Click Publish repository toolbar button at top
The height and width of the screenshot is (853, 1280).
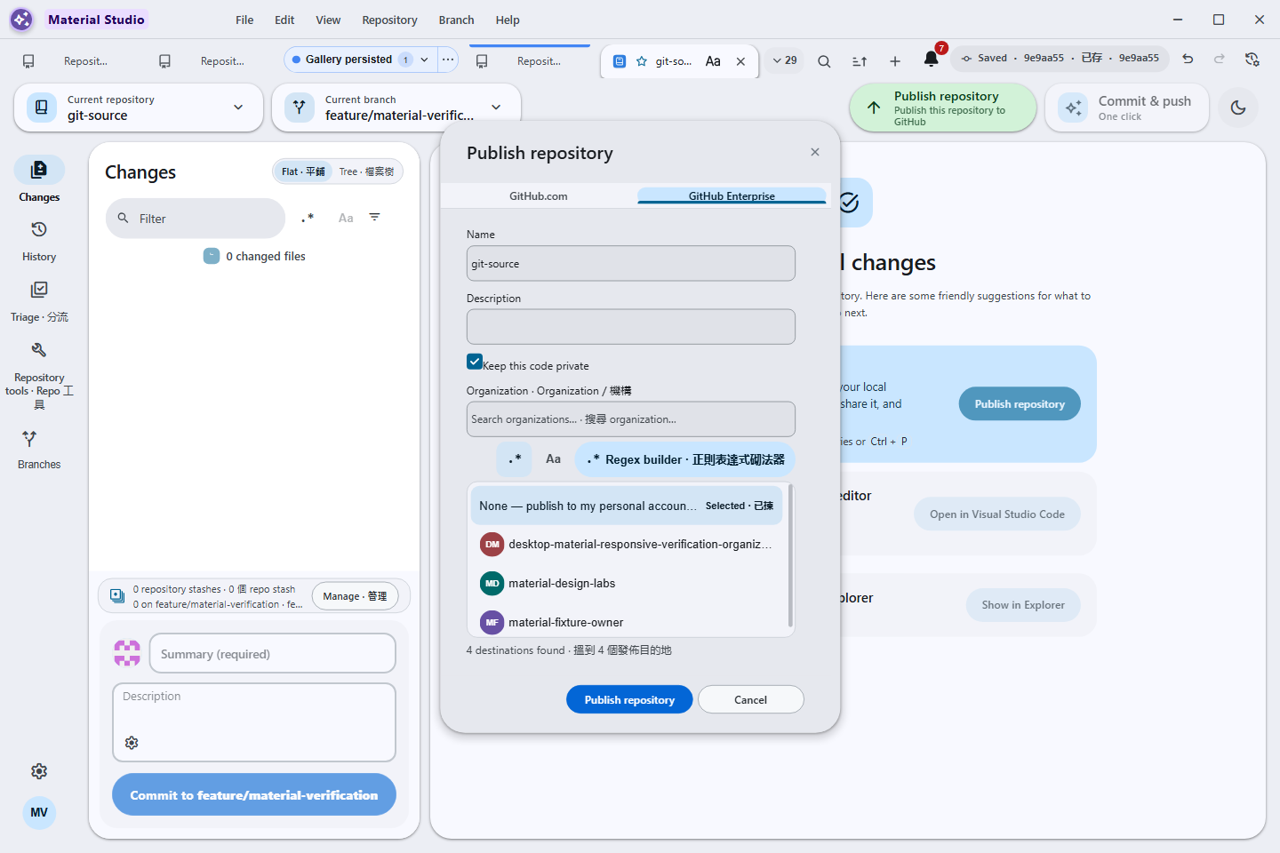(x=943, y=108)
